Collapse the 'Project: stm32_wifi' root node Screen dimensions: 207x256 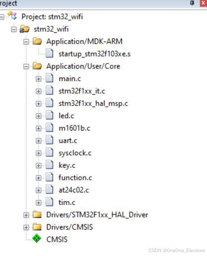coord(1,17)
